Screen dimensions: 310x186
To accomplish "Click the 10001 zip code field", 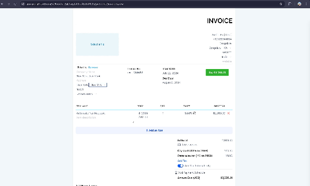I will (80, 90).
